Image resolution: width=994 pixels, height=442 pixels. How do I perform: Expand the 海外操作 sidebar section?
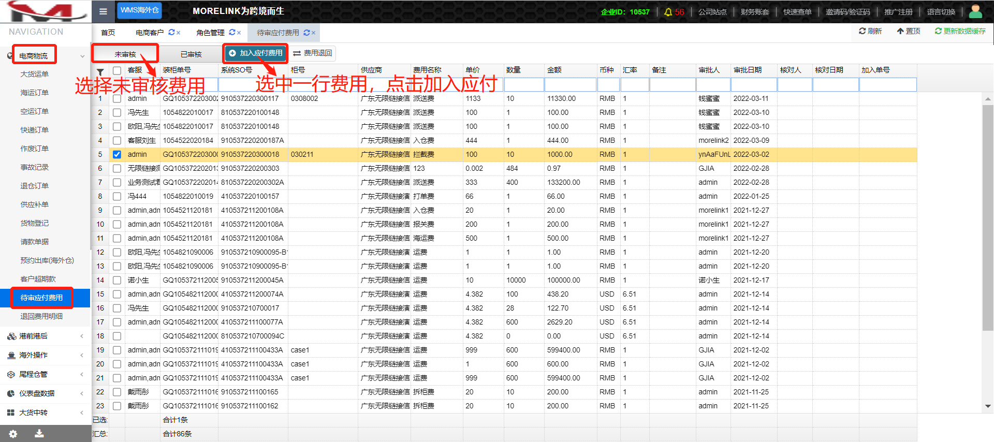click(45, 355)
